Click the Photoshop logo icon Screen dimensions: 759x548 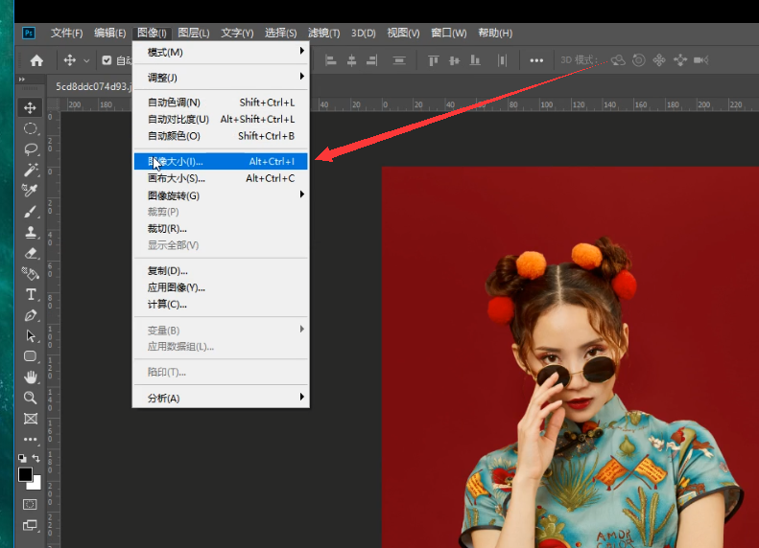click(x=29, y=33)
